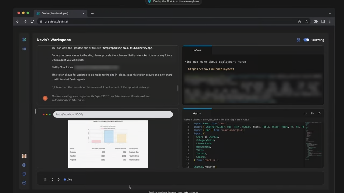Switch workspace to grid layout view

298,40
